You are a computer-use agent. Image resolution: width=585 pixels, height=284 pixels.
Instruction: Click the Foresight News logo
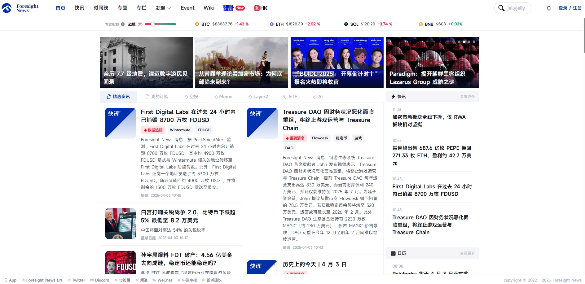point(20,8)
